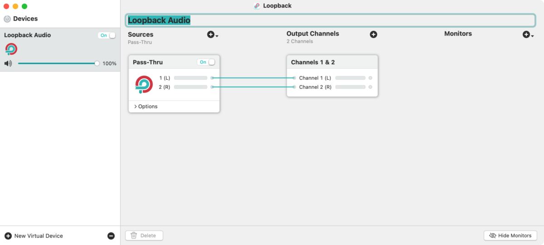The image size is (544, 245).
Task: Click the Sources column heading
Action: tap(141, 34)
